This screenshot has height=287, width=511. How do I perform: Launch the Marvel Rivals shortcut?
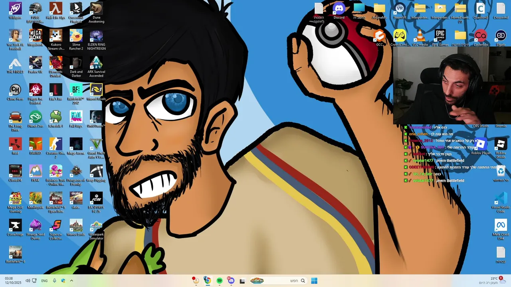tap(96, 92)
